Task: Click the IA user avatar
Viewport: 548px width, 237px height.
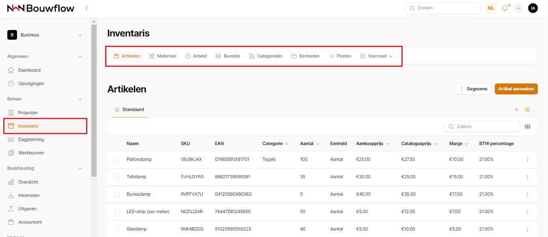Action: pos(533,8)
